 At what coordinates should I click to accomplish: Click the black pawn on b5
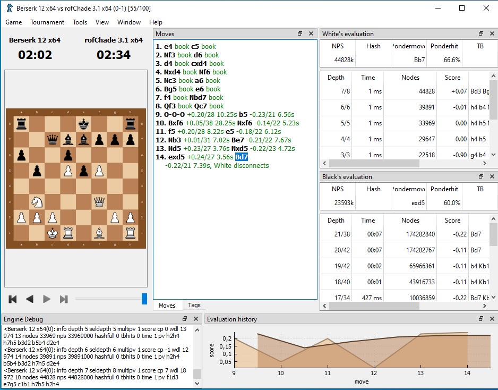pos(37,171)
